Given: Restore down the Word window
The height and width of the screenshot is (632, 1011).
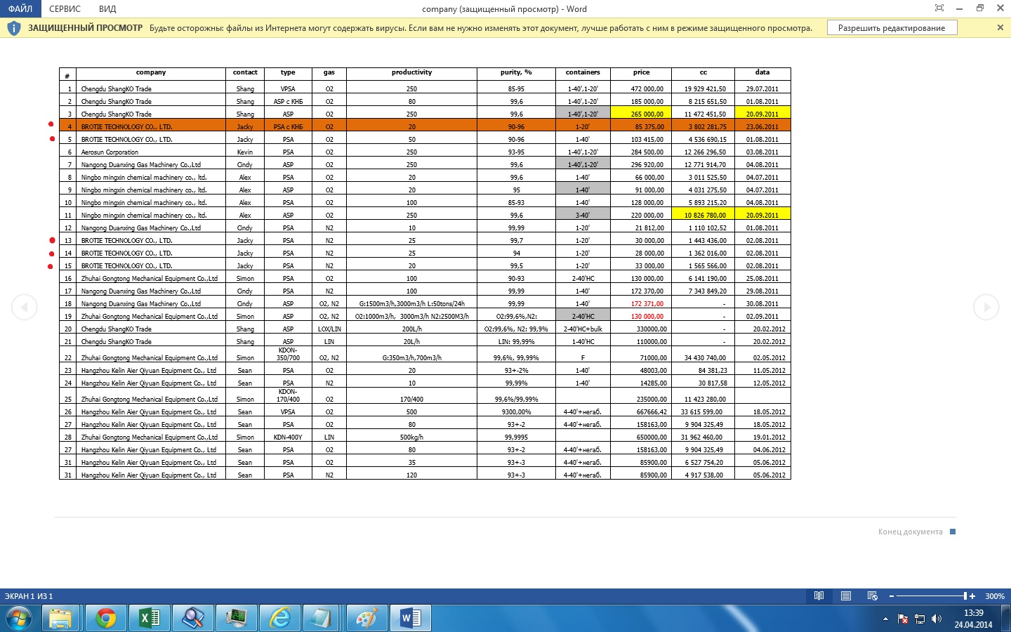Looking at the screenshot, I should [x=980, y=8].
